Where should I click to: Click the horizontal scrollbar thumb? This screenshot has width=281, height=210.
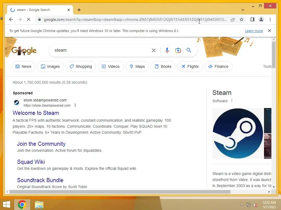click(120, 192)
